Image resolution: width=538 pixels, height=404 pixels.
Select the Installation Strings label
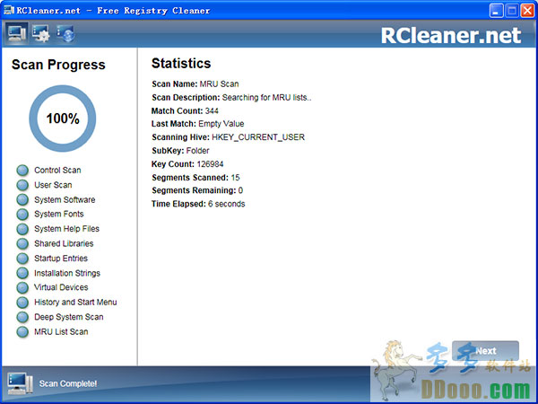click(x=67, y=273)
